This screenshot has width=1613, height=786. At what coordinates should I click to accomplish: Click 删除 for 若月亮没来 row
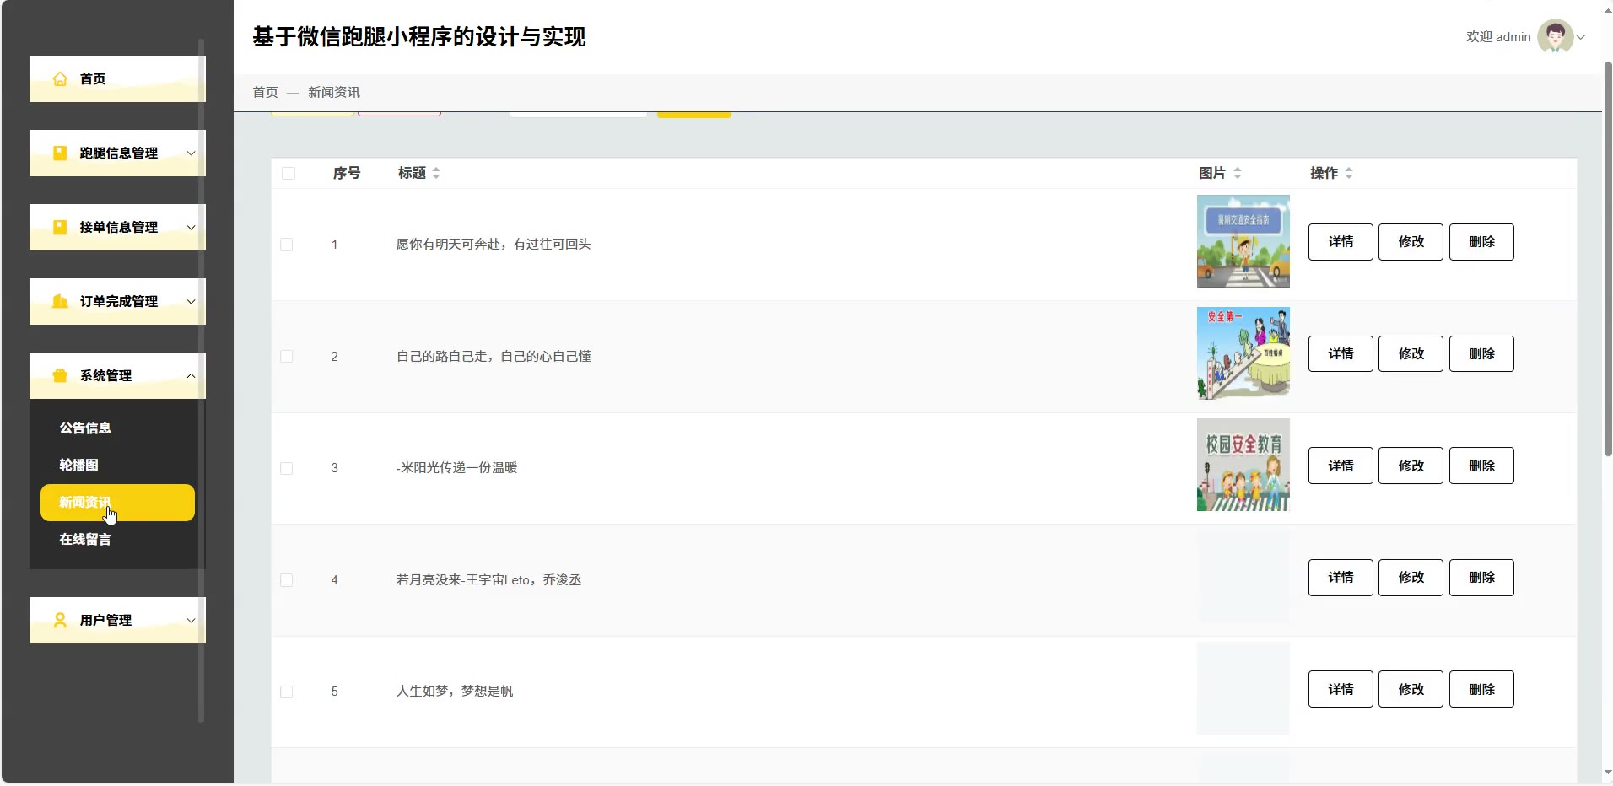coord(1481,578)
